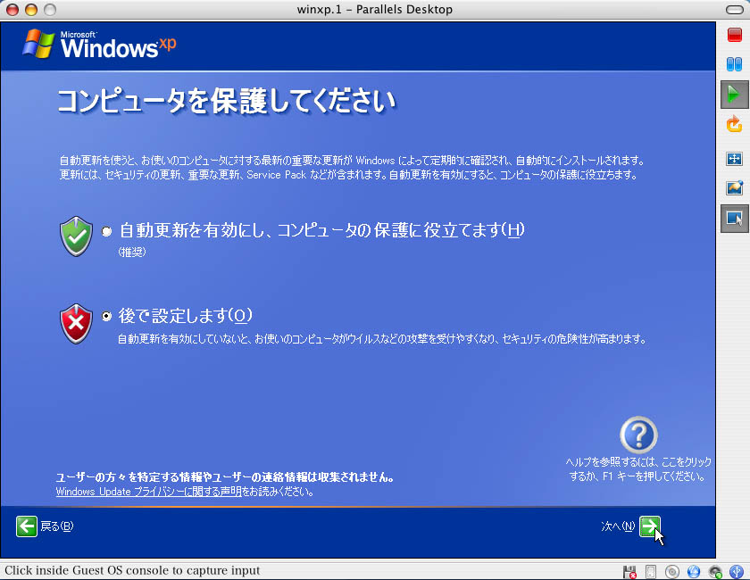This screenshot has width=750, height=580.
Task: Click the green 次へ next arrow button
Action: click(650, 526)
